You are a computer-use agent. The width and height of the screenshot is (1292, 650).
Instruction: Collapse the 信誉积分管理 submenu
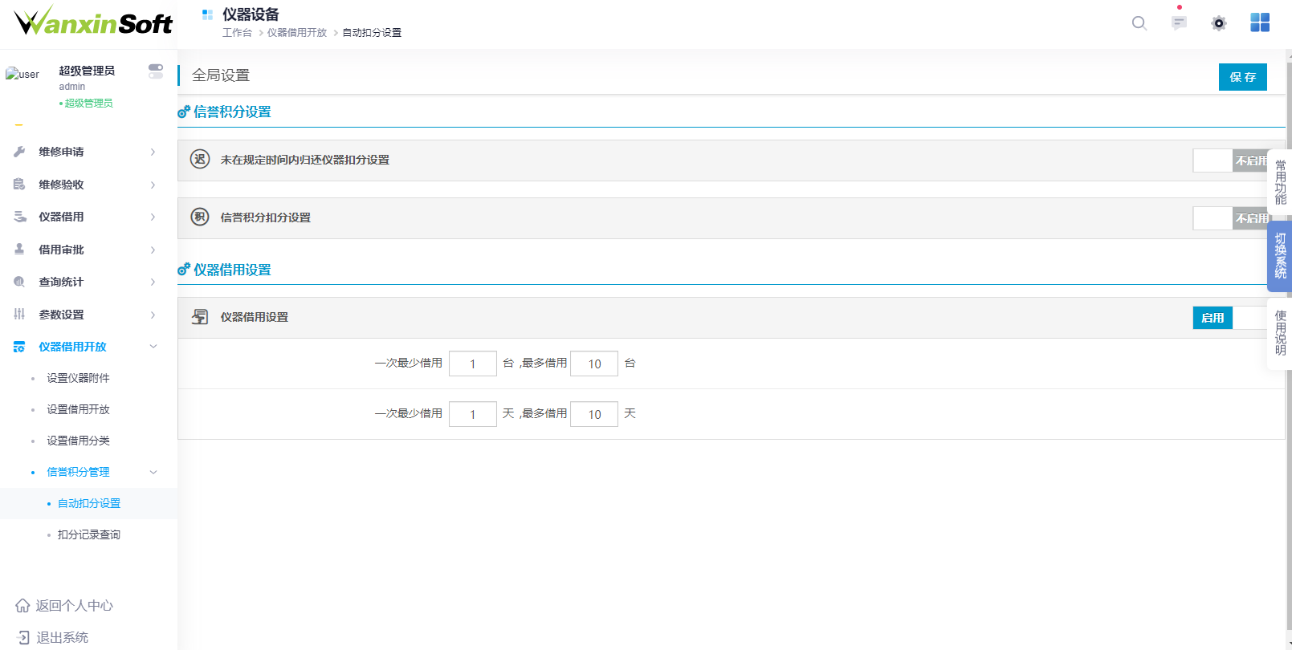point(153,472)
